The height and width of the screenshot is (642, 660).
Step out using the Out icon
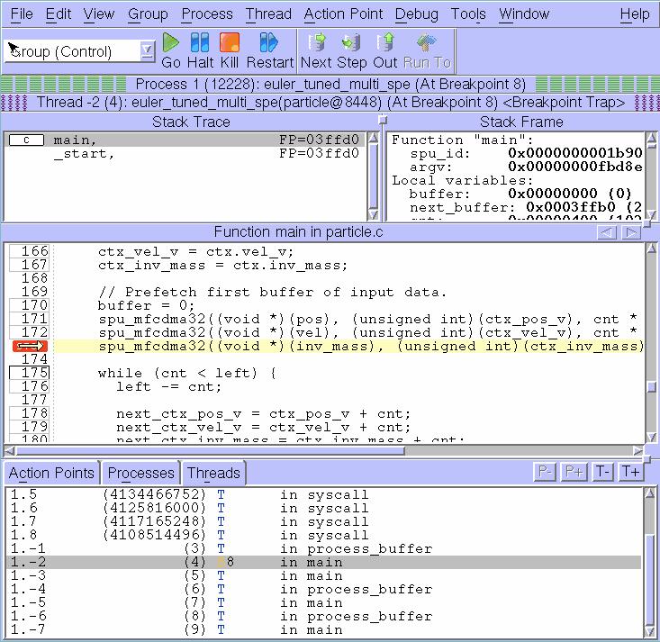[385, 50]
